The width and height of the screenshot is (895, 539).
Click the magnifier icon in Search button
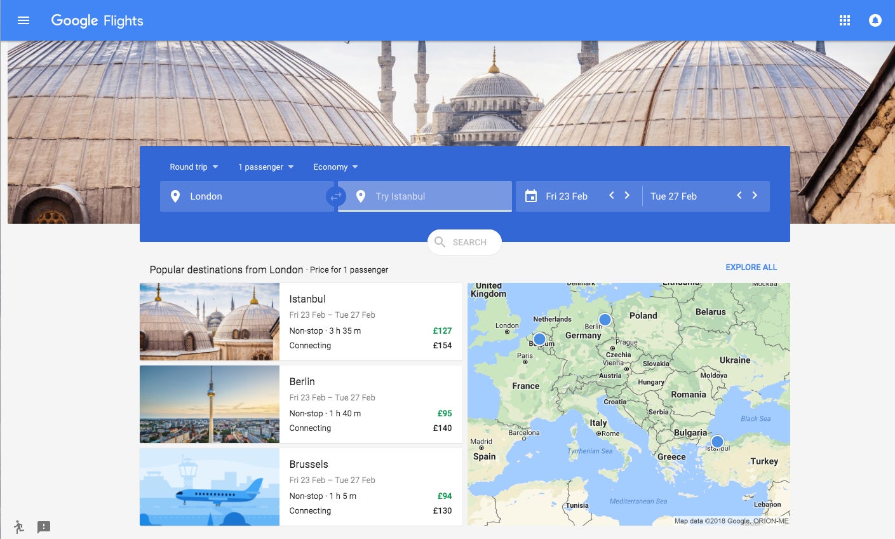[x=440, y=242]
